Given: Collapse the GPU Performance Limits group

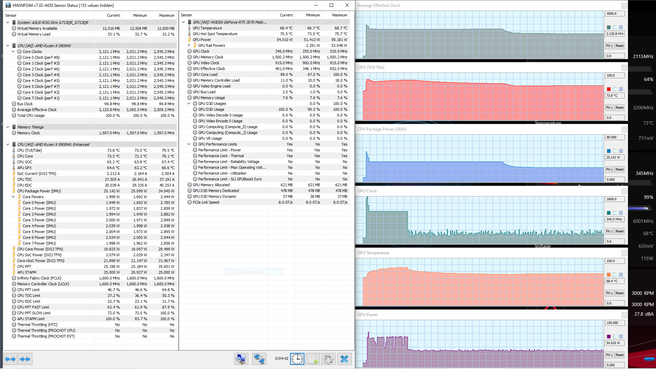Looking at the screenshot, I should [x=189, y=144].
